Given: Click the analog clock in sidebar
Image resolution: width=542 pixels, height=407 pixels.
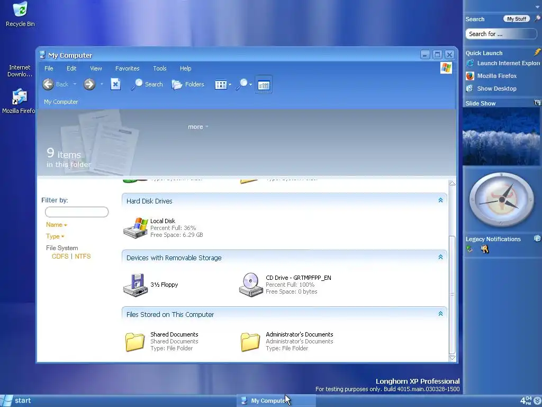Looking at the screenshot, I should 502,200.
